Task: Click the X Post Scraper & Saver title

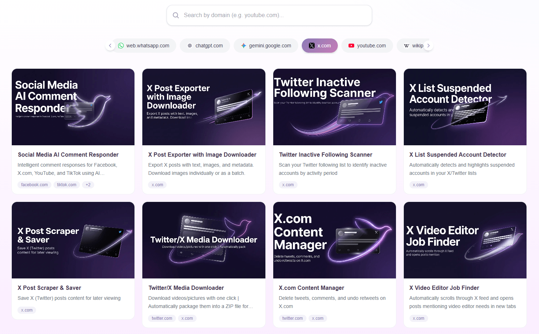Action: pos(50,288)
